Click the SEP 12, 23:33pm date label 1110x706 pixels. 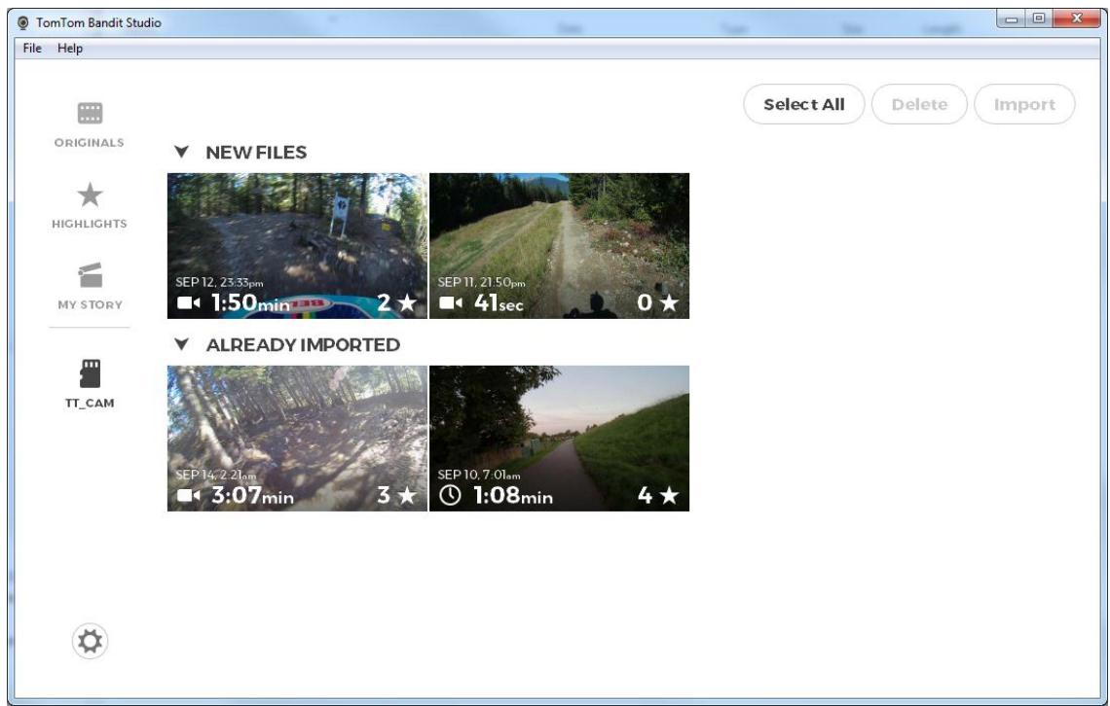(x=219, y=282)
